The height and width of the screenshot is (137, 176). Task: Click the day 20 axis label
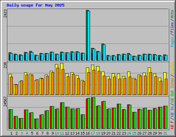click(108, 133)
